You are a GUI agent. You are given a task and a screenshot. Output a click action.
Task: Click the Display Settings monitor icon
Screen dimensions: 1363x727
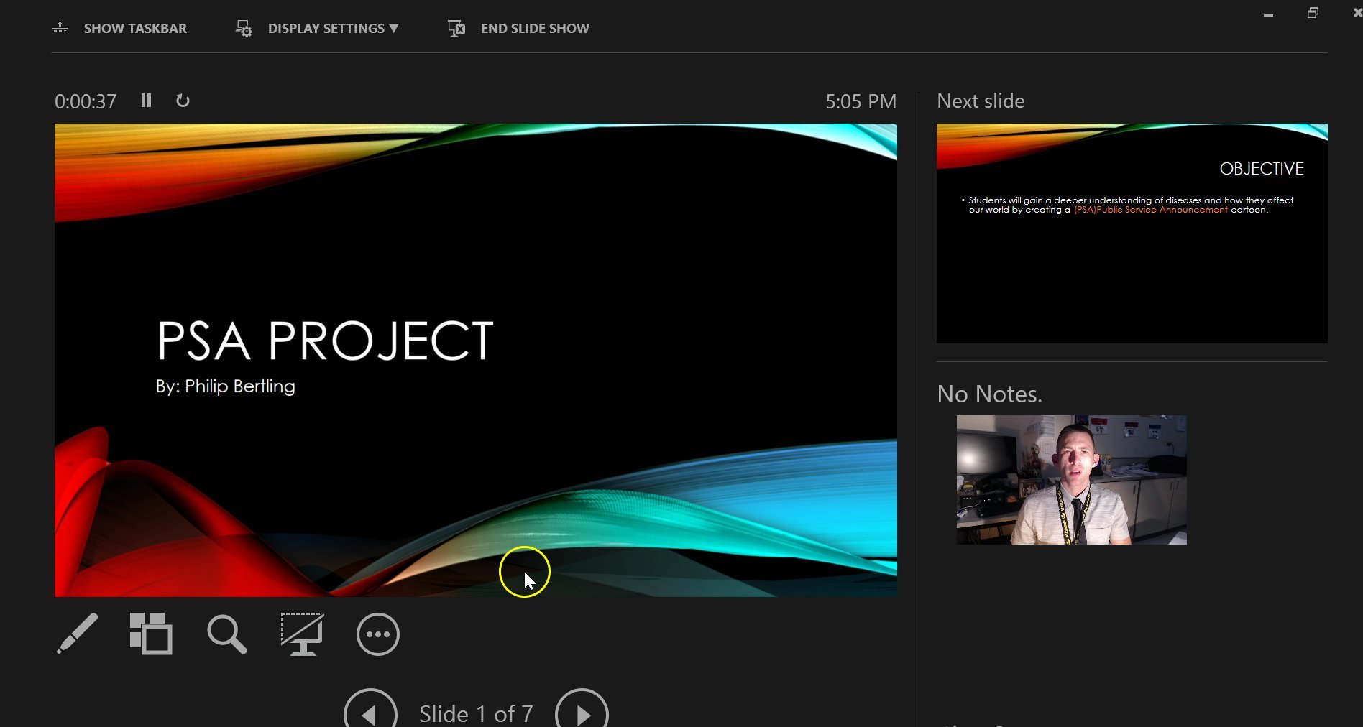pos(244,29)
